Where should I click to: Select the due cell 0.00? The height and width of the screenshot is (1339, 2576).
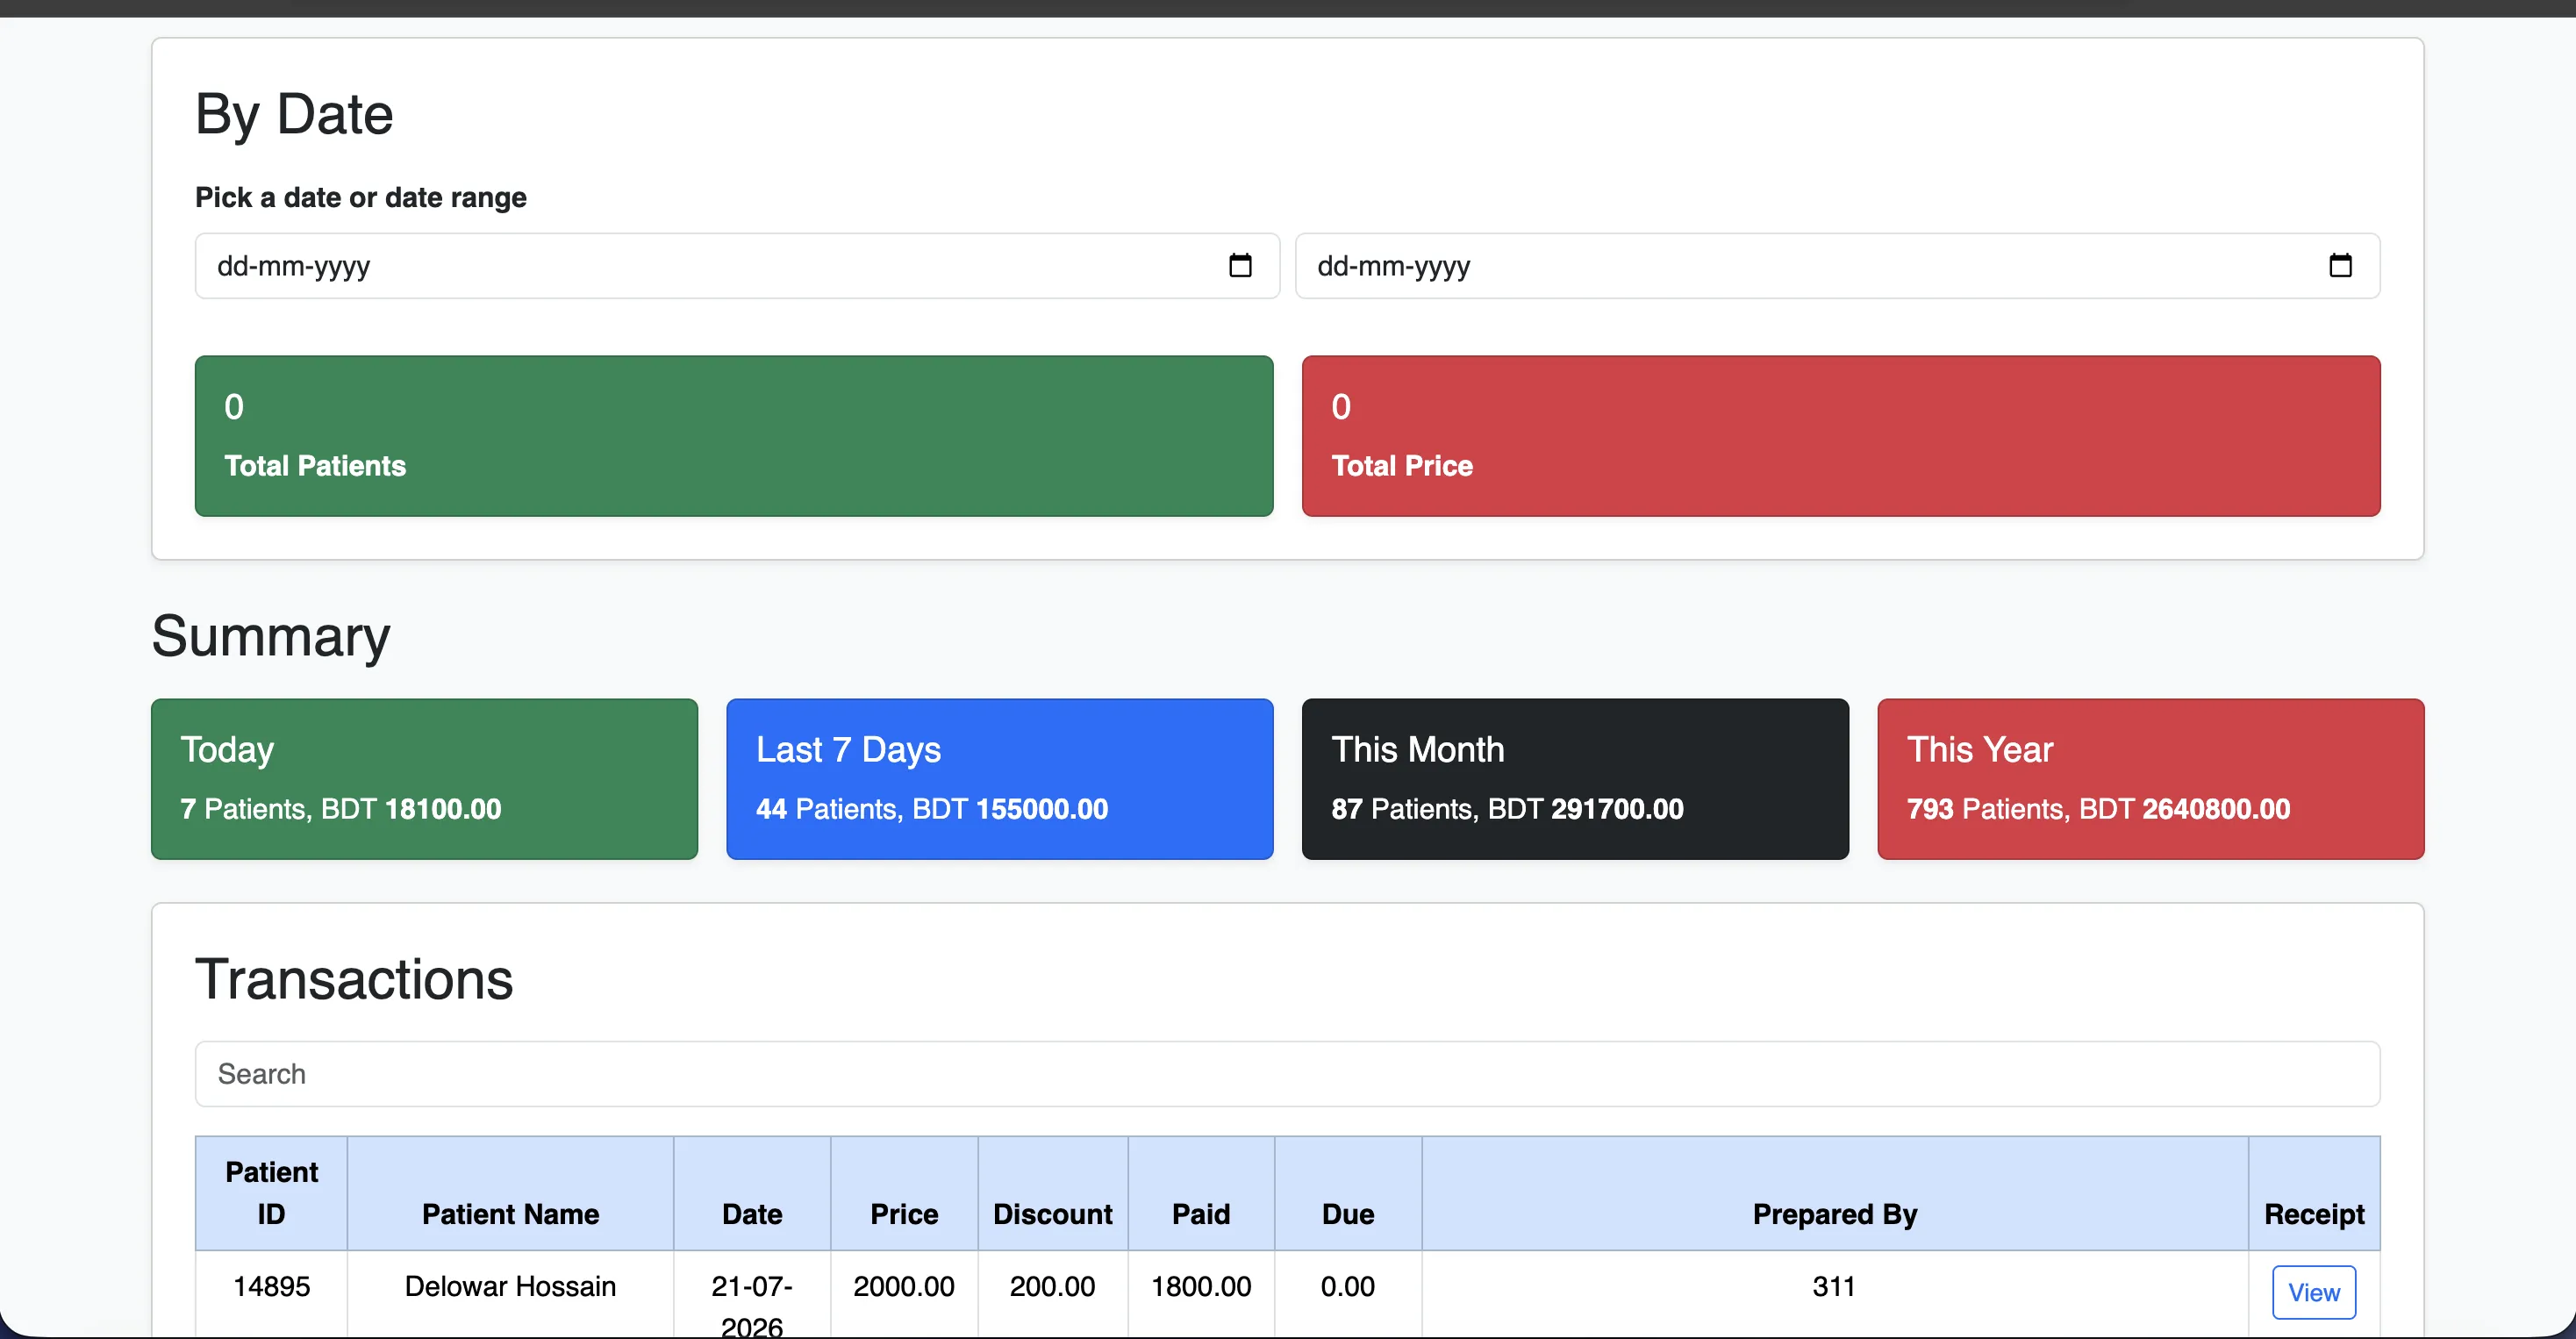[1348, 1294]
